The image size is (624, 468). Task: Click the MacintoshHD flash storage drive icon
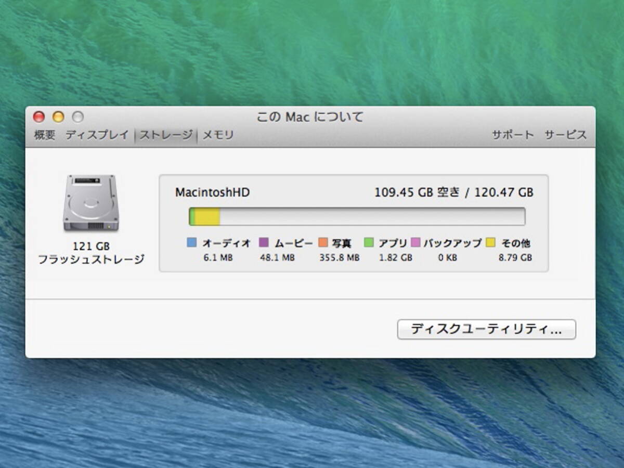(91, 203)
